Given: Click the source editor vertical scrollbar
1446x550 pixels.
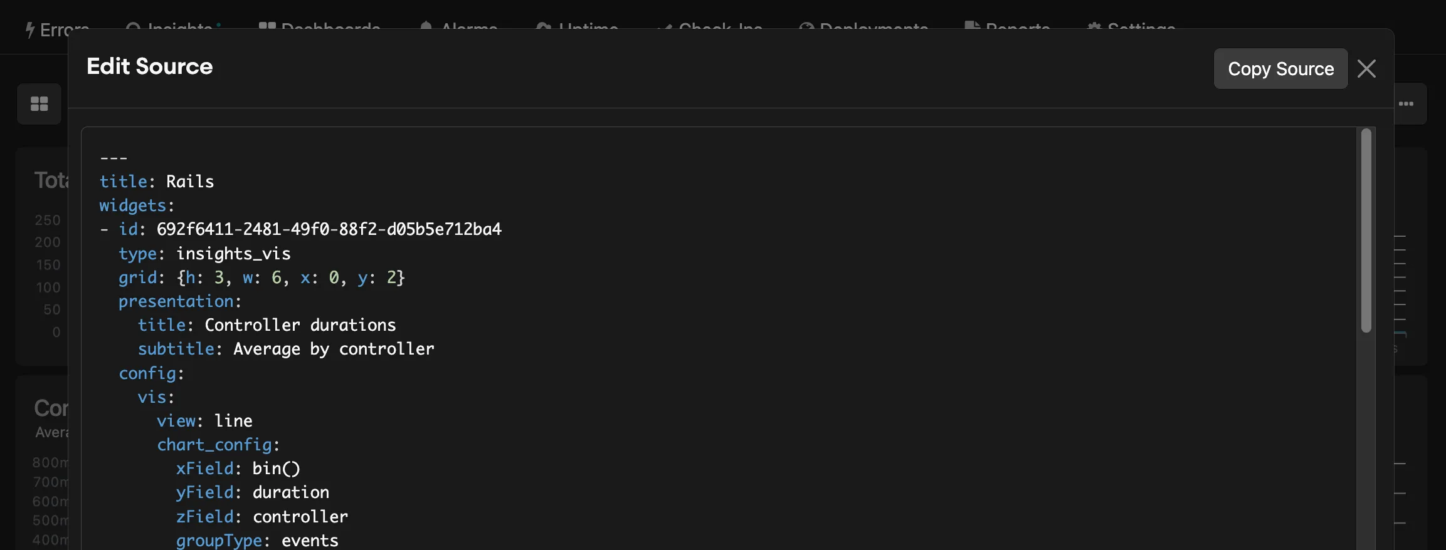Looking at the screenshot, I should (1366, 231).
